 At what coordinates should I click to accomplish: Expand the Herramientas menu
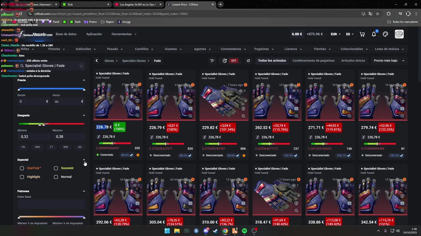click(124, 34)
